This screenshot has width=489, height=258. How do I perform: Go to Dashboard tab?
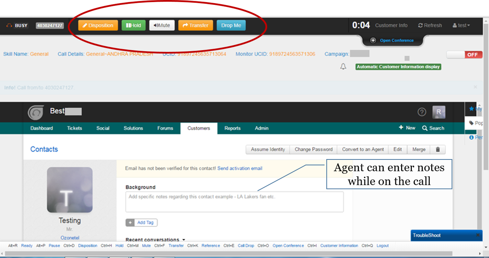(42, 128)
